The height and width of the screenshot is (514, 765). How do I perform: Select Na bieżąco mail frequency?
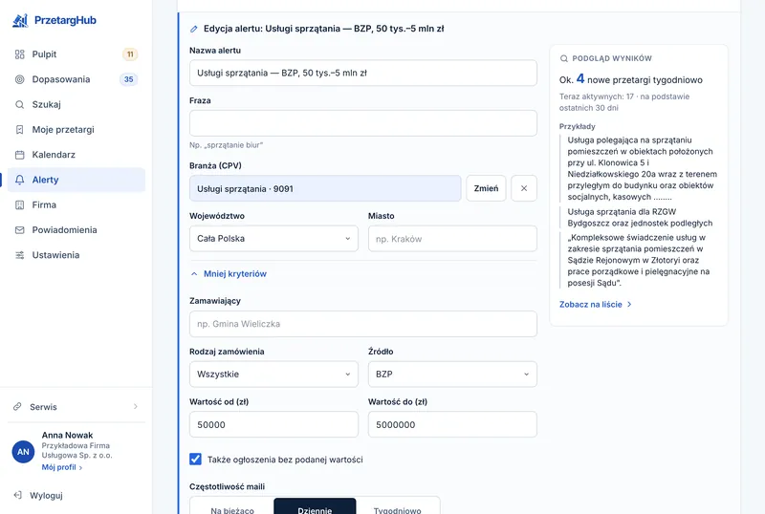(232, 508)
